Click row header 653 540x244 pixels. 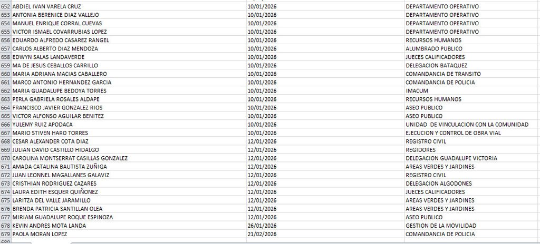coord(5,15)
